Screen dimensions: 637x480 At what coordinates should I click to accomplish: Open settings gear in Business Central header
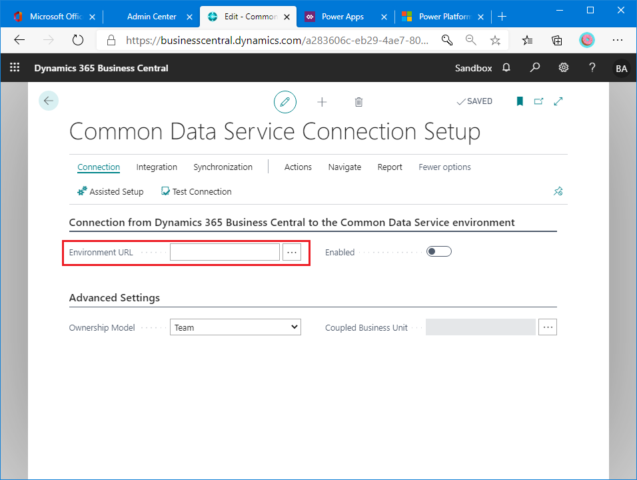(x=564, y=67)
